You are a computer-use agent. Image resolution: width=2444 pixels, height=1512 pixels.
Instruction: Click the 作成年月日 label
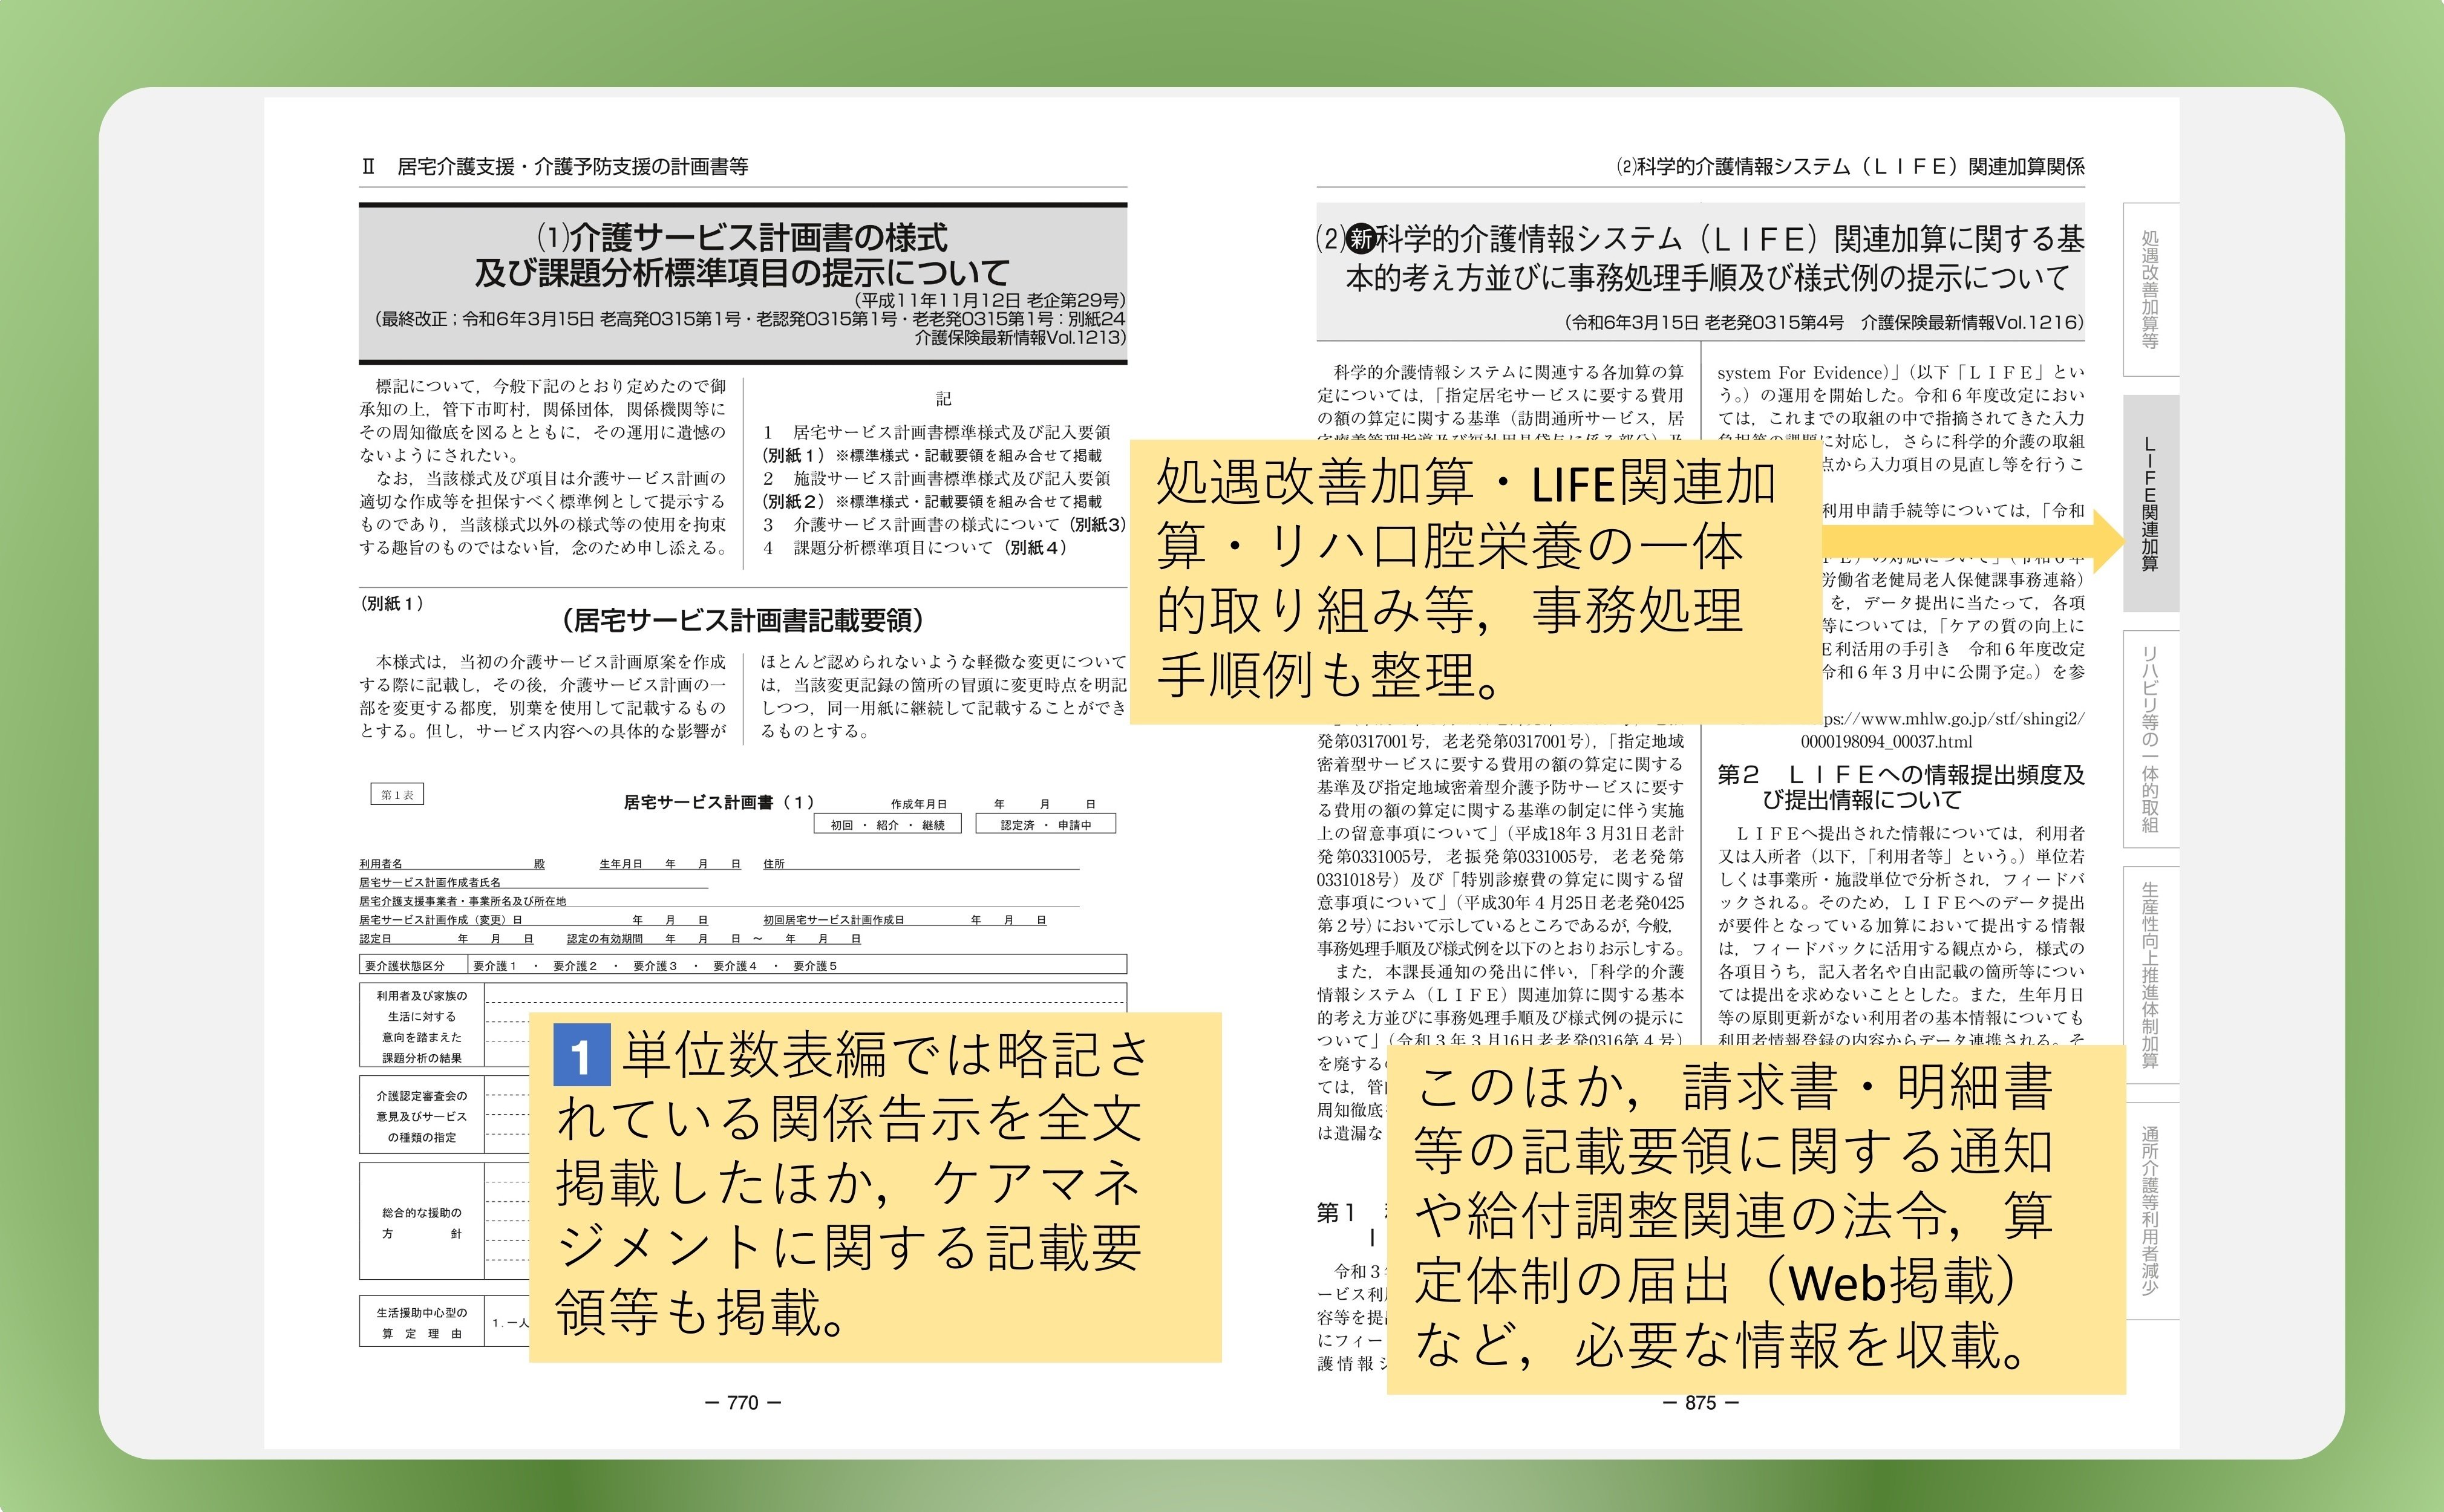point(919,804)
